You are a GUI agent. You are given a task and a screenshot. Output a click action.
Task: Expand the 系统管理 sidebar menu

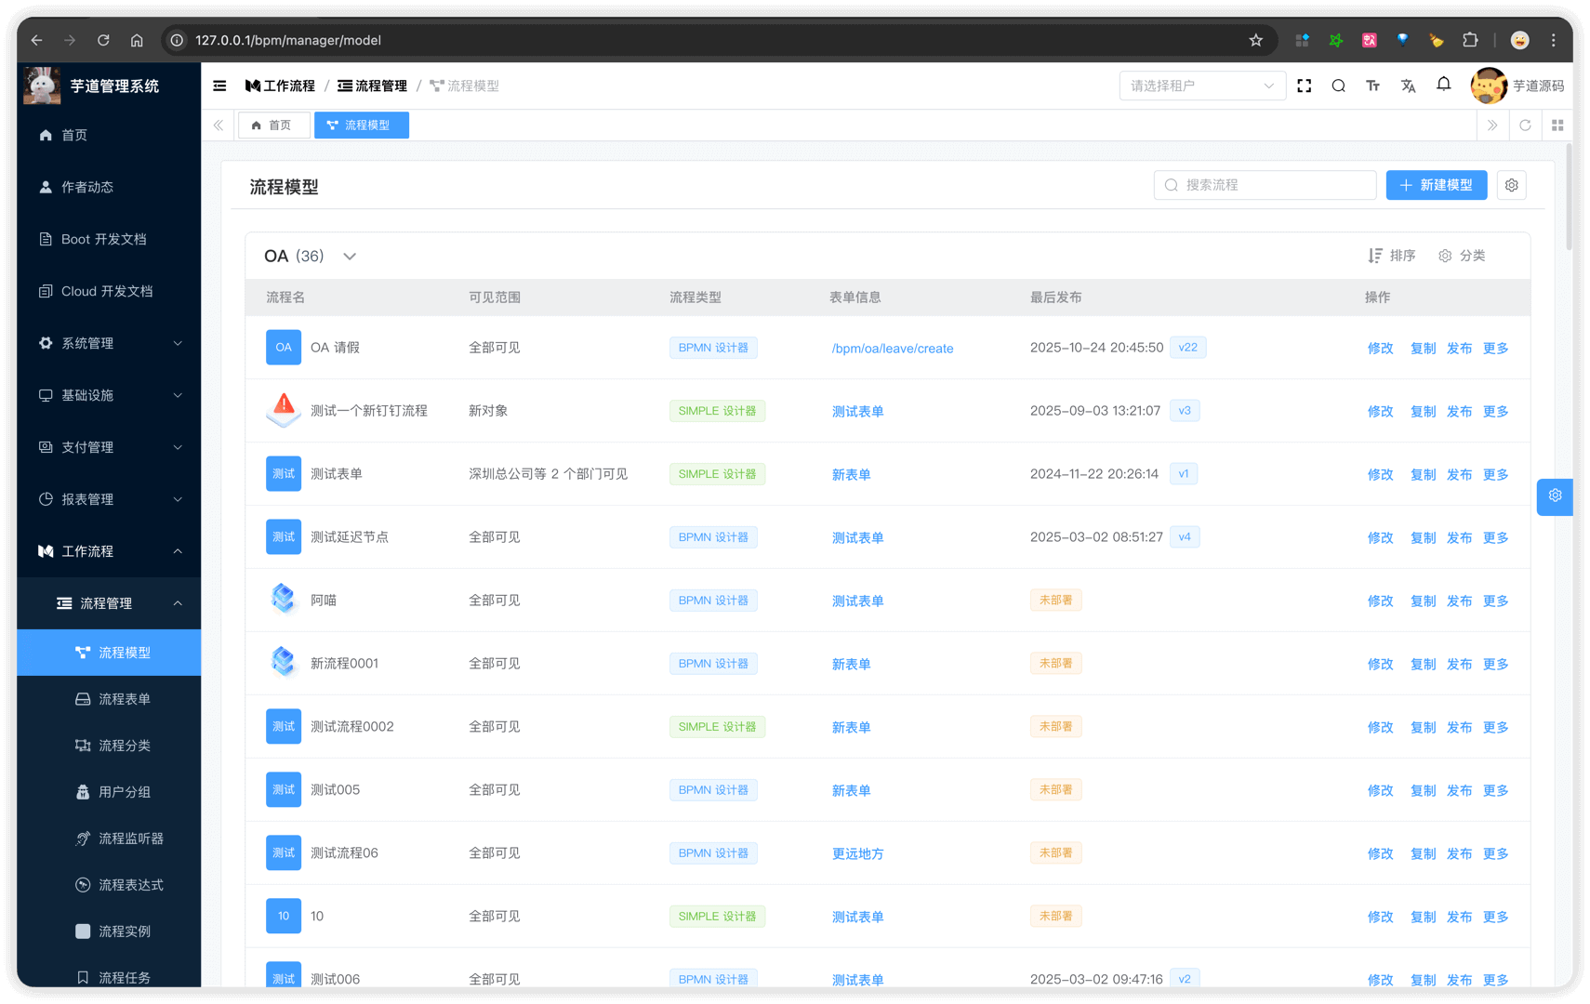(x=109, y=343)
